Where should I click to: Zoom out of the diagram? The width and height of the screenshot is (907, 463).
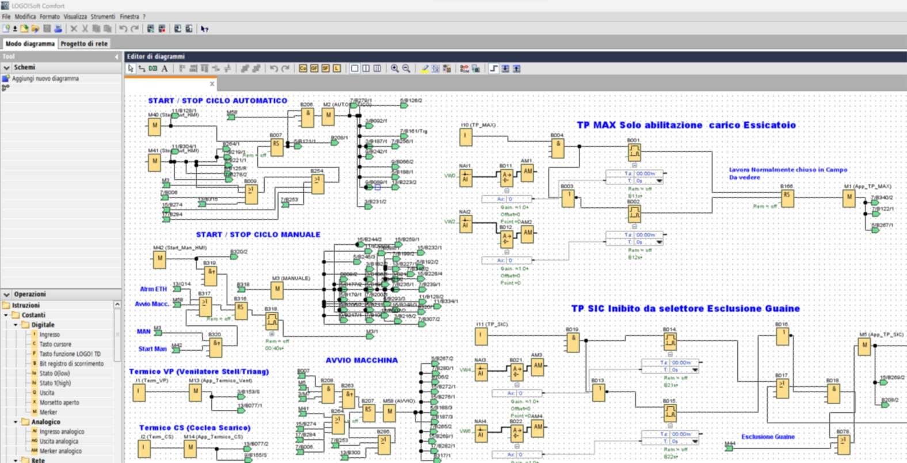pos(406,69)
